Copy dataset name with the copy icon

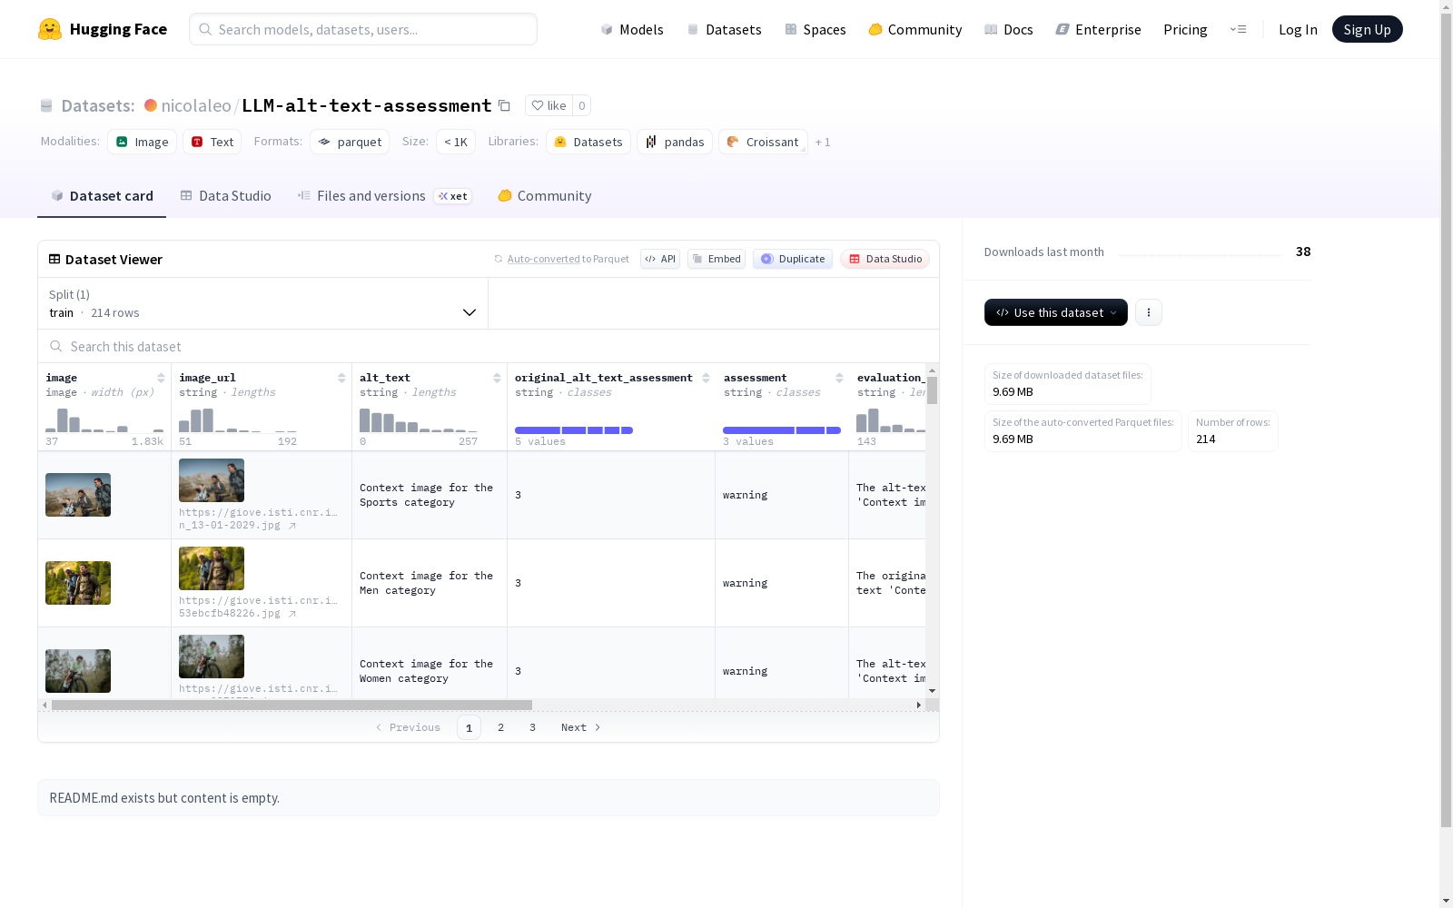[x=505, y=105]
